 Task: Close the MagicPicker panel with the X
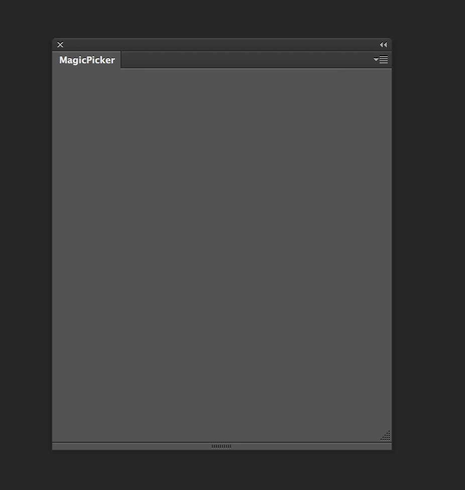[60, 45]
